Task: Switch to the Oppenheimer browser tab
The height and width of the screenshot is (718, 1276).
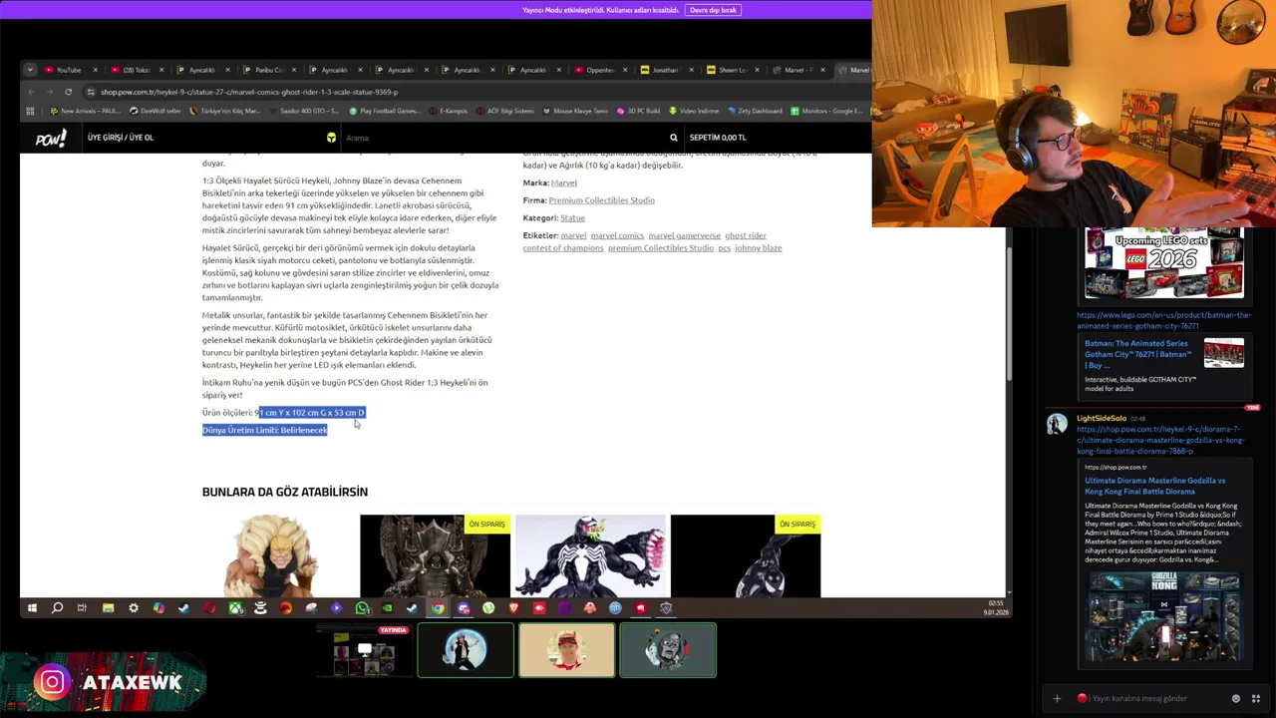Action: coord(599,70)
